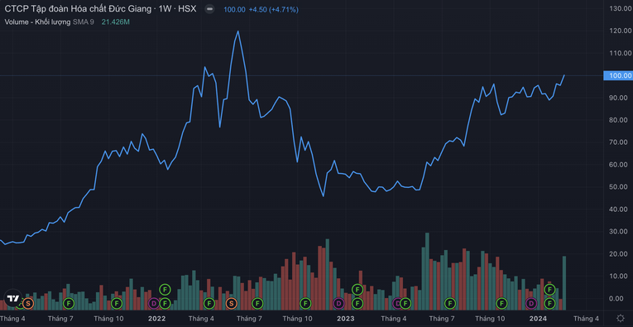Viewport: 633px width, 327px height.
Task: Open the F marker above Tháng 7 of 2023
Action: (450, 303)
